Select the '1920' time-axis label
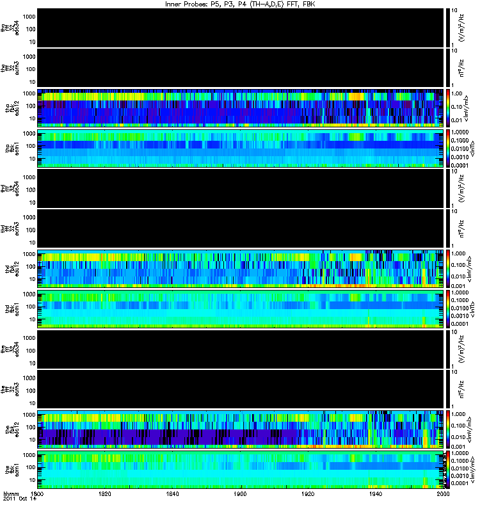This screenshot has width=480, height=512. click(x=308, y=493)
